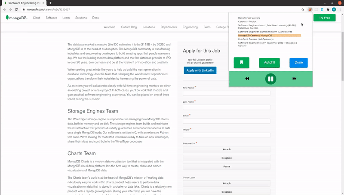
Task: Bookmark this page with the star icon
Action: click(303, 9)
